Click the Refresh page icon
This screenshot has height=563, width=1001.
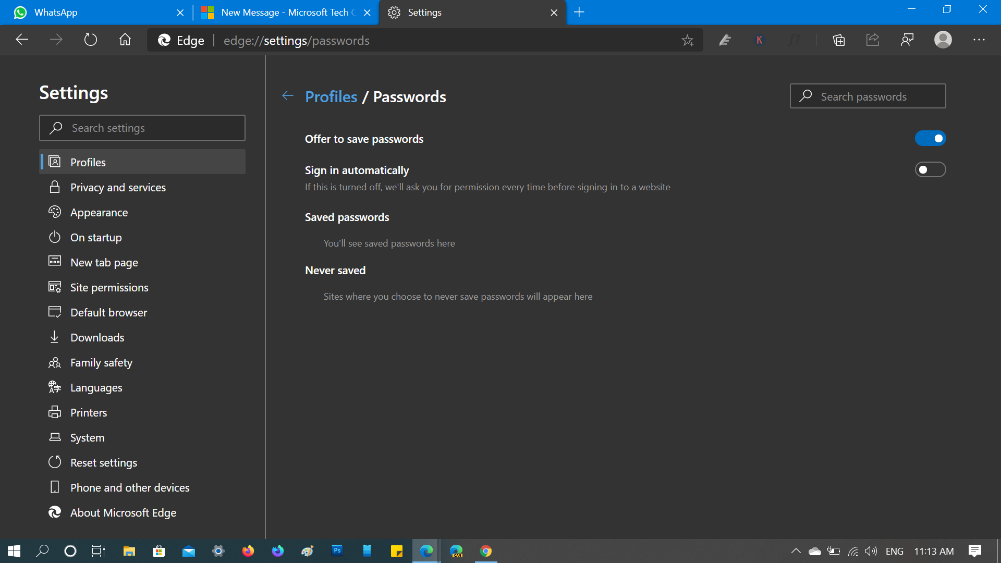[90, 40]
